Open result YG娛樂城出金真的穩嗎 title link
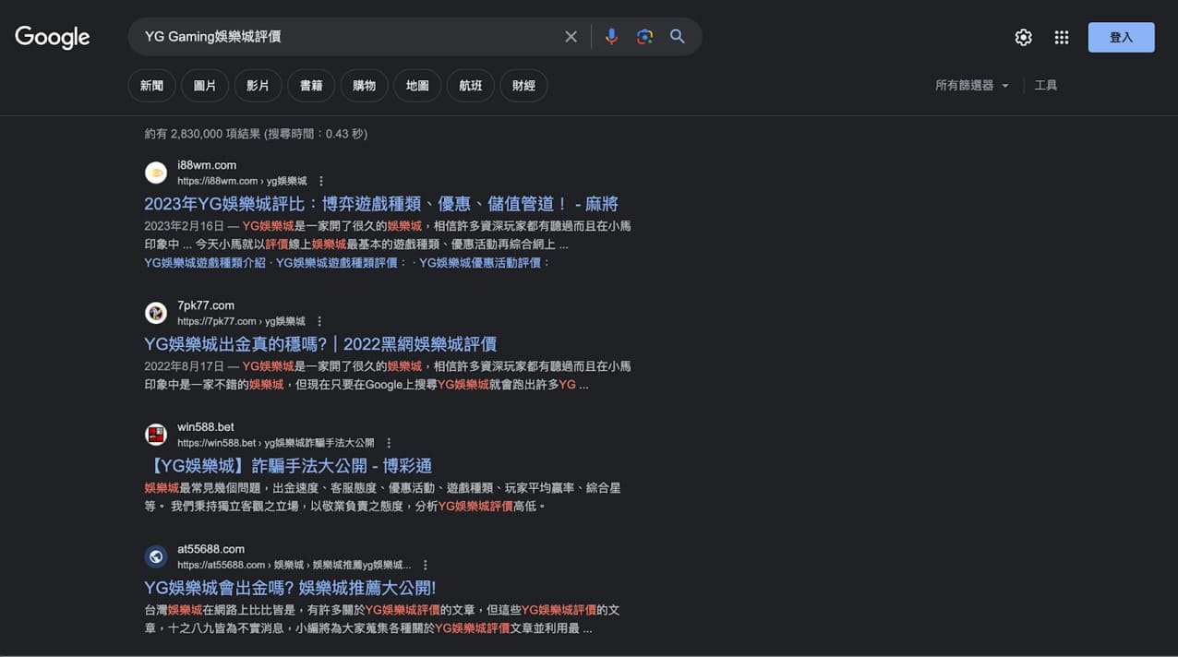Image resolution: width=1178 pixels, height=657 pixels. pos(320,344)
